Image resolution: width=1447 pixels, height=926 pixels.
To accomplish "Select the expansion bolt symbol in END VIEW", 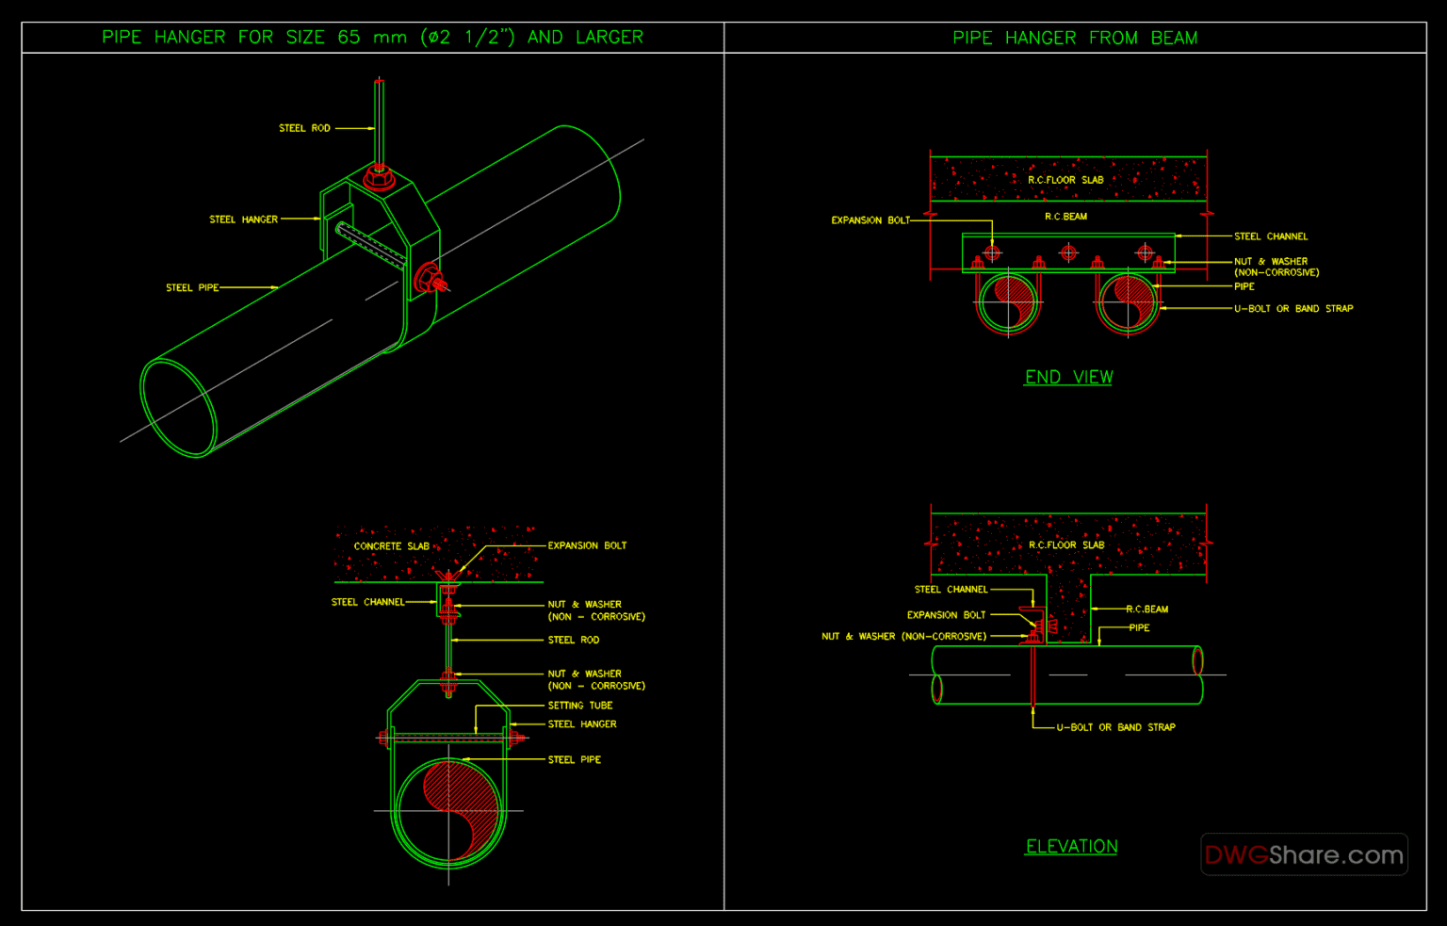I will 992,251.
